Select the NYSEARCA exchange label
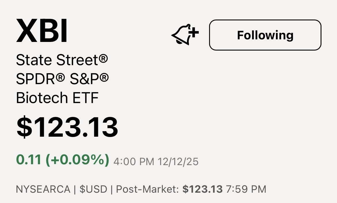The width and height of the screenshot is (337, 203). click(x=43, y=189)
